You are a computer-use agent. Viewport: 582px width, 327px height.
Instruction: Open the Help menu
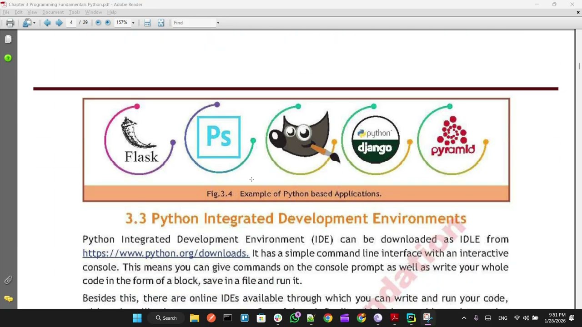click(112, 12)
